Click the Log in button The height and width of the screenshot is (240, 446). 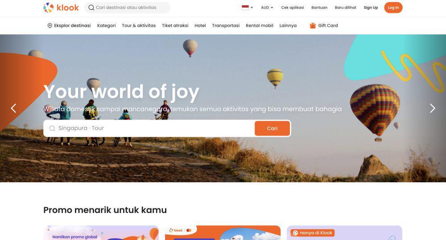(x=393, y=8)
